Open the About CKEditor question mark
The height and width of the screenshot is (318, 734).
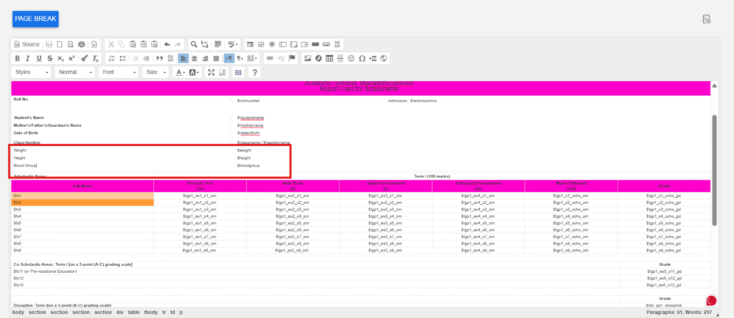pos(255,72)
